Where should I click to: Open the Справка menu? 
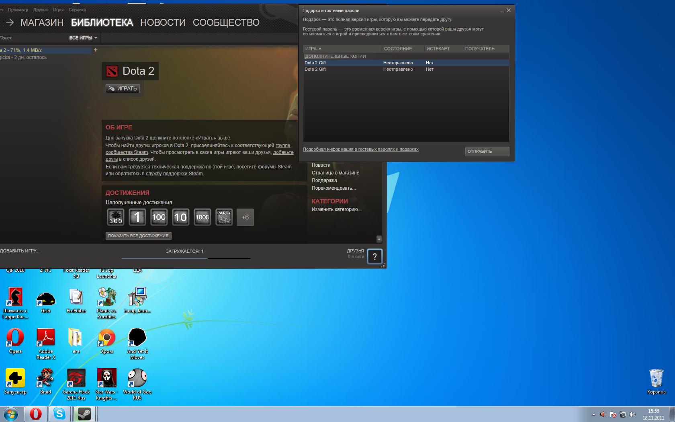pos(77,10)
